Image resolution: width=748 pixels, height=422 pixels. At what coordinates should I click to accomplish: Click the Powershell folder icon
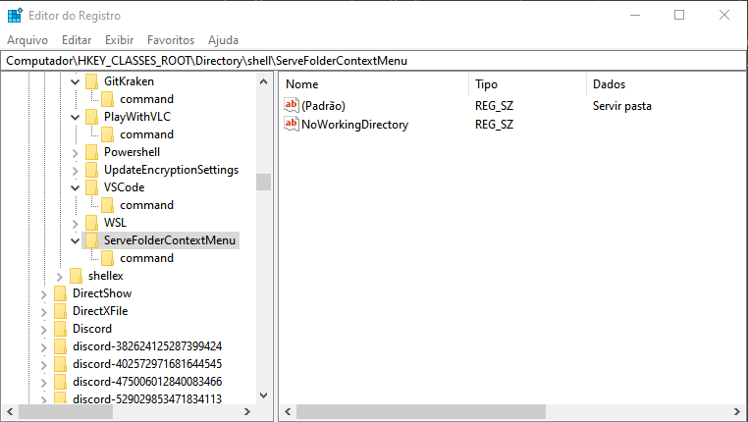click(x=91, y=152)
